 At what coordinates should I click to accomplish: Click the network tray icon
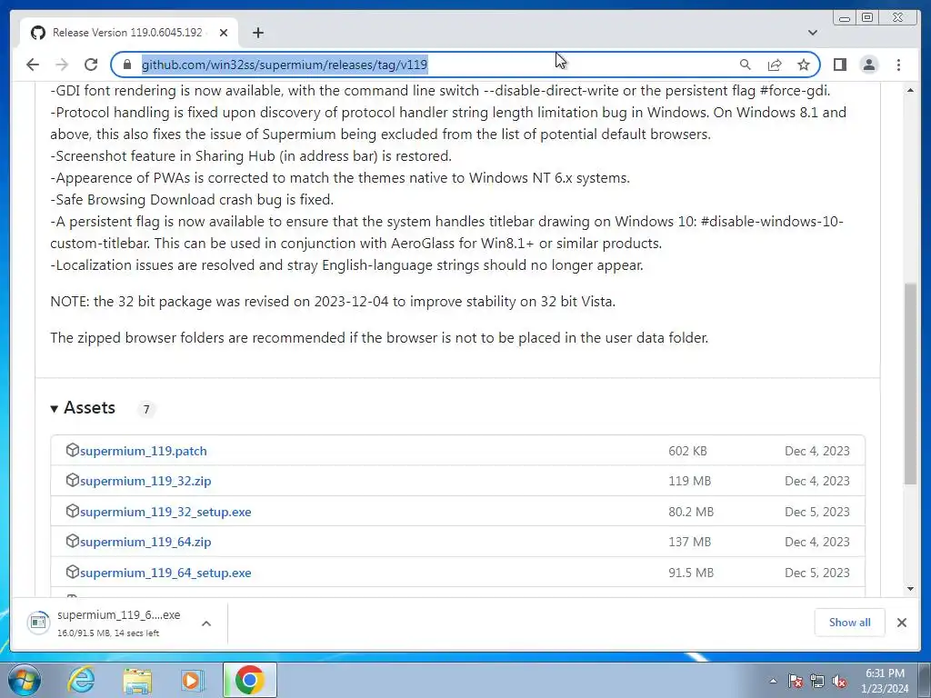pyautogui.click(x=817, y=681)
